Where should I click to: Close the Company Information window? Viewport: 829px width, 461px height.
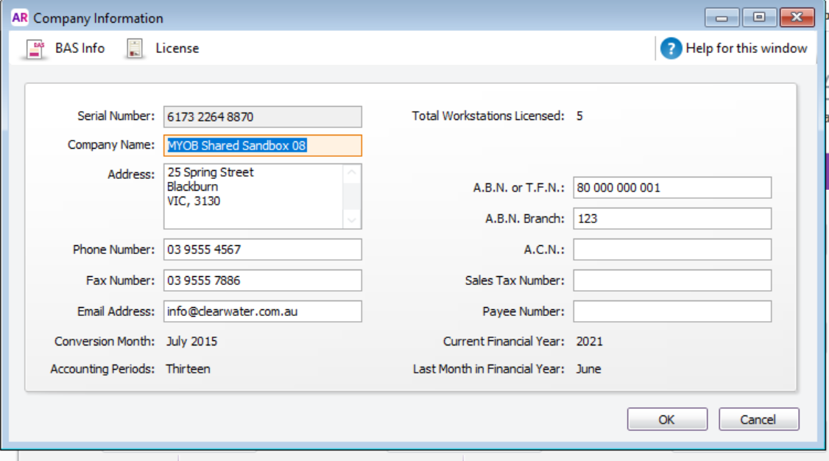pos(797,18)
